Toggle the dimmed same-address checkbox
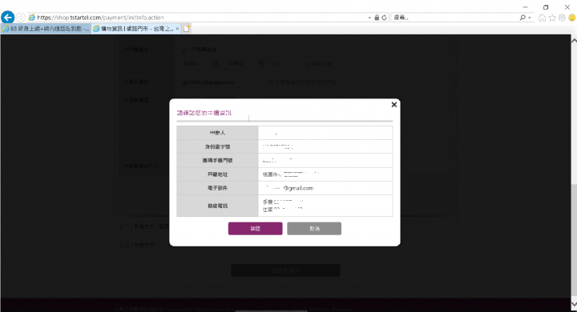 pyautogui.click(x=184, y=50)
